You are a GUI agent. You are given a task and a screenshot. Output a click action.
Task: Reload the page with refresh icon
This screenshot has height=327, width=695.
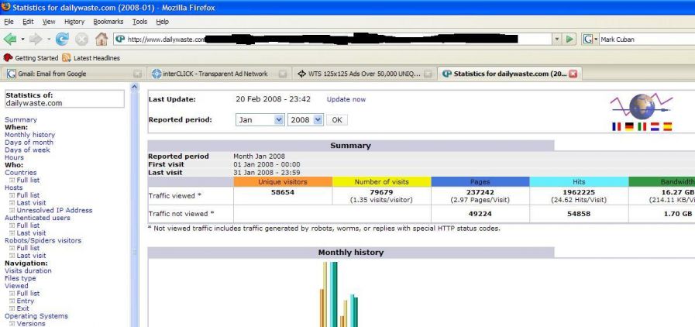tap(62, 40)
